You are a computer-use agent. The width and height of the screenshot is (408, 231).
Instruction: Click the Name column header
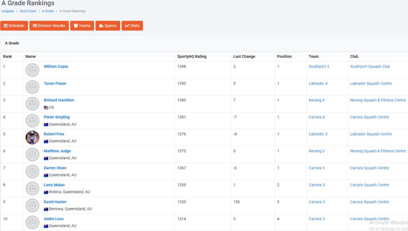tap(31, 57)
